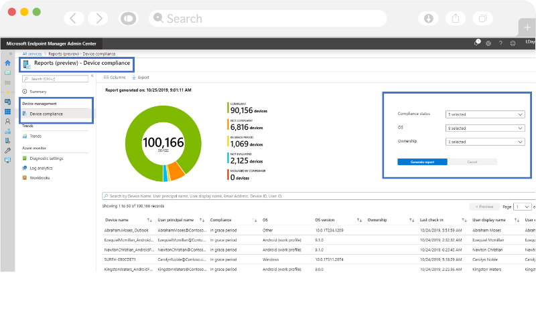The height and width of the screenshot is (321, 536).
Task: Click the Cancel button
Action: tap(472, 162)
